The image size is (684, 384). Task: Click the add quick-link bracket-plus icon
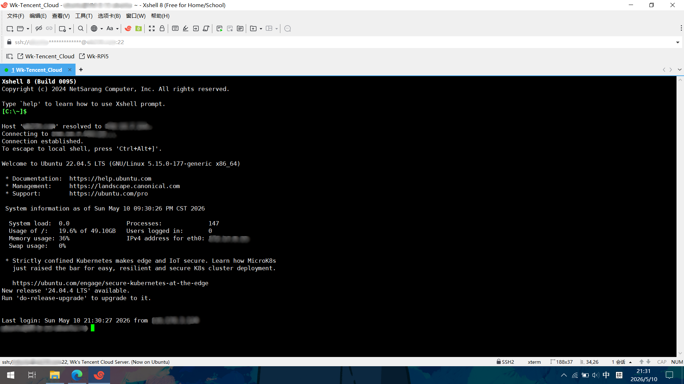pos(10,56)
